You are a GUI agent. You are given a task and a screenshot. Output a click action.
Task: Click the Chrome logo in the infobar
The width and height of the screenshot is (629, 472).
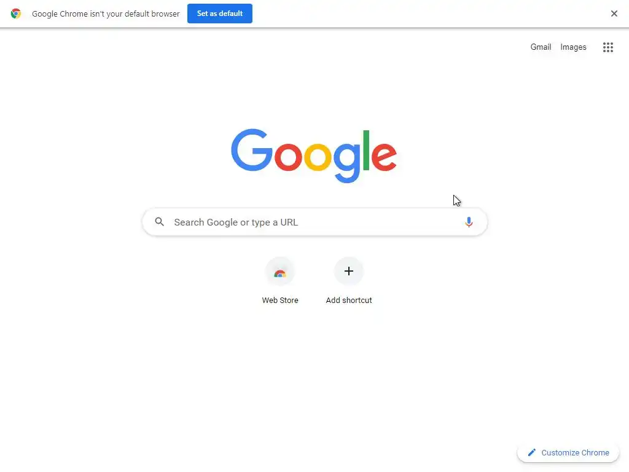tap(15, 14)
